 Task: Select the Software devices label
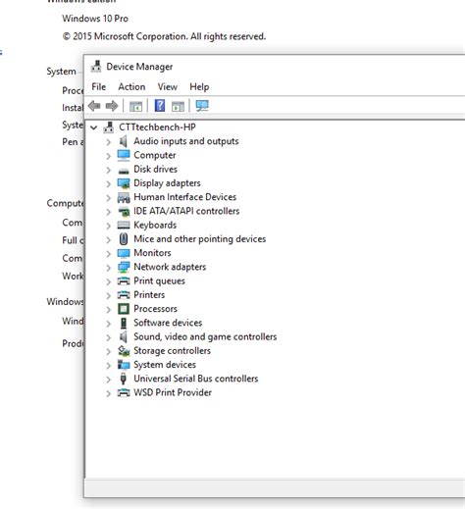coord(168,323)
